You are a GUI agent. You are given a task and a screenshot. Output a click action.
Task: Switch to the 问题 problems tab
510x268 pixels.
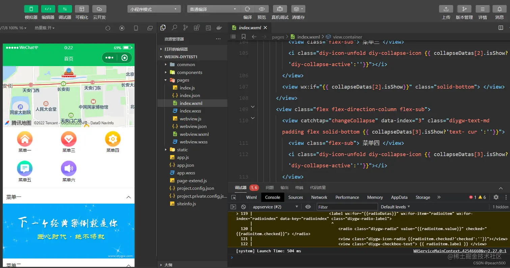(x=270, y=187)
